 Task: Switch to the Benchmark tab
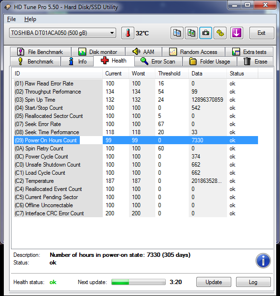(35, 62)
